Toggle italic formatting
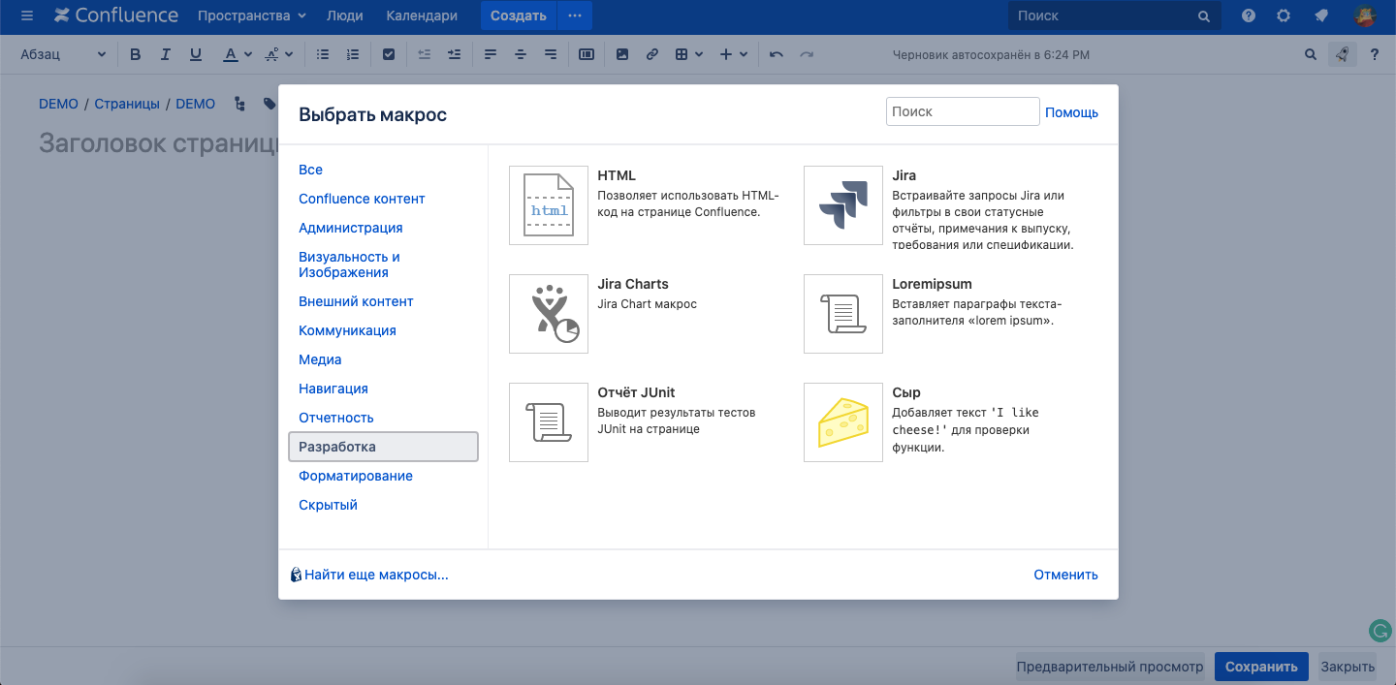 pyautogui.click(x=166, y=55)
